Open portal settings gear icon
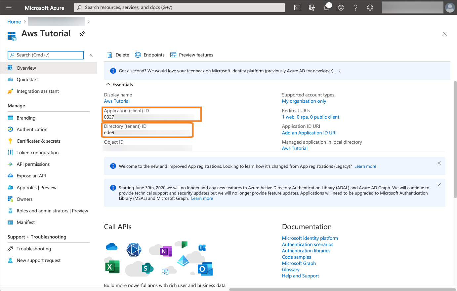 pyautogui.click(x=341, y=8)
